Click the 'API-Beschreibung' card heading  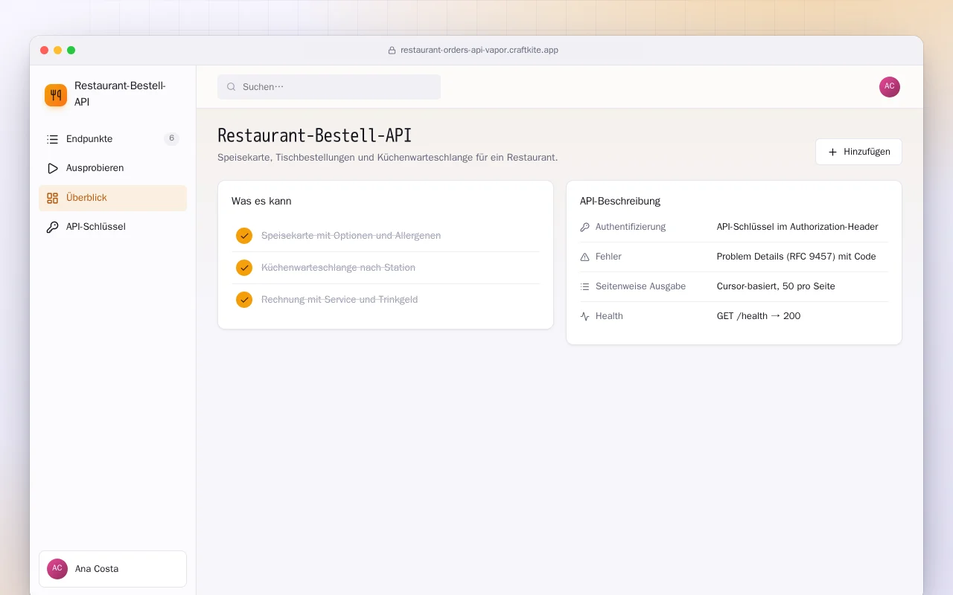(620, 201)
